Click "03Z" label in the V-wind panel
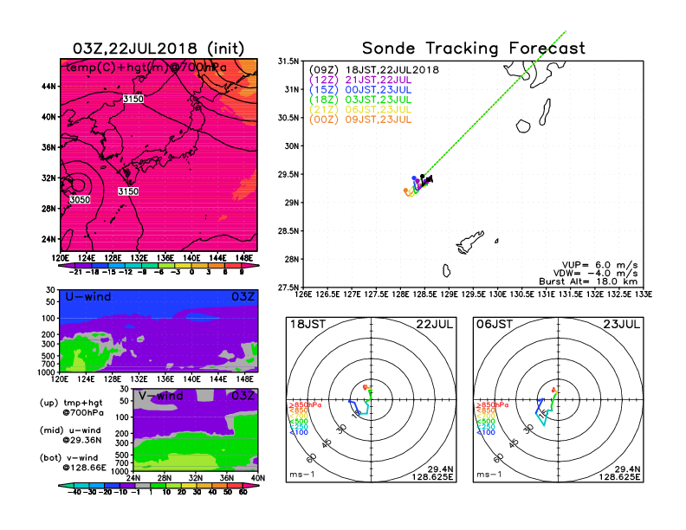The height and width of the screenshot is (530, 686). pyautogui.click(x=243, y=396)
